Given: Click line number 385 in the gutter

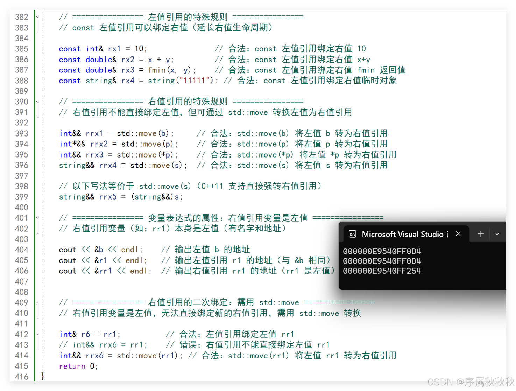Looking at the screenshot, I should [x=21, y=49].
